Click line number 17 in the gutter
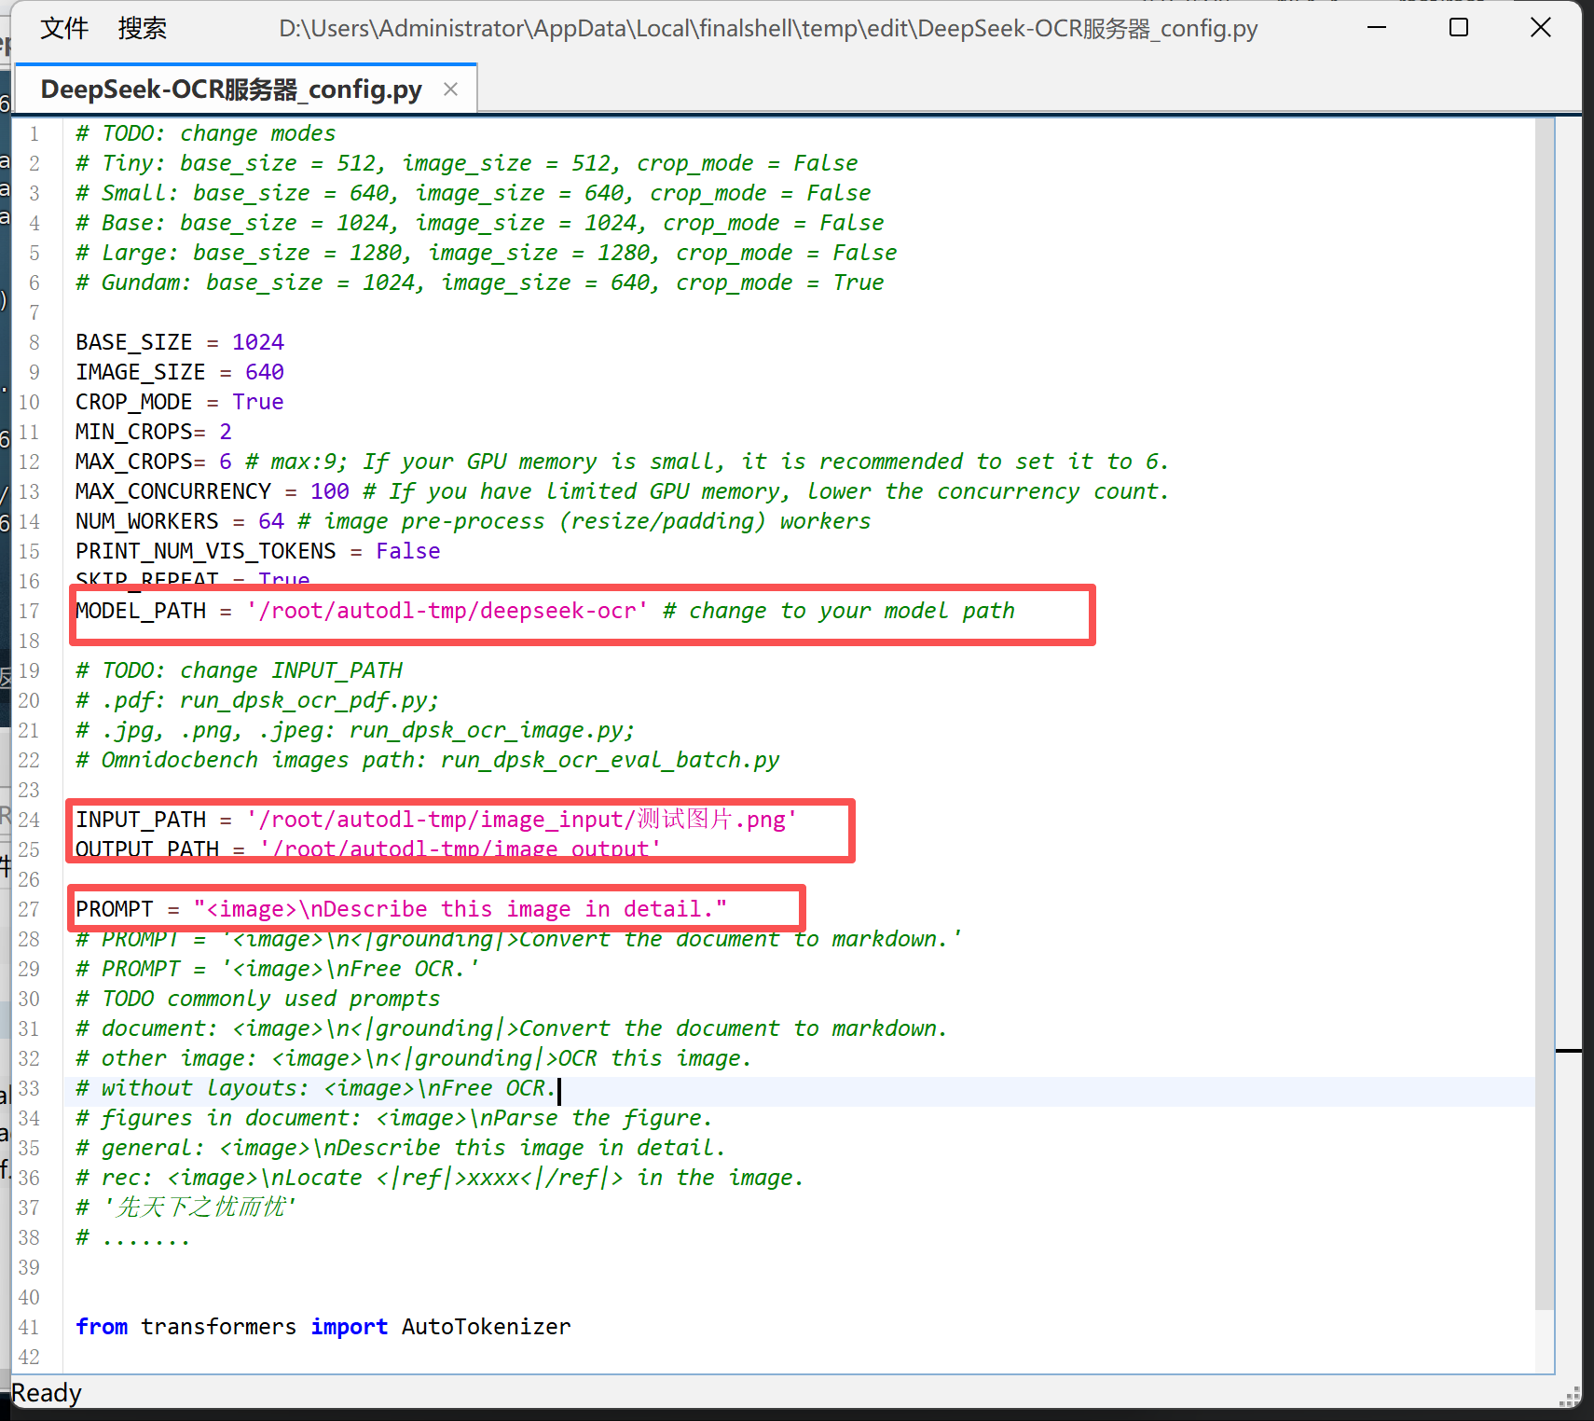 point(30,611)
